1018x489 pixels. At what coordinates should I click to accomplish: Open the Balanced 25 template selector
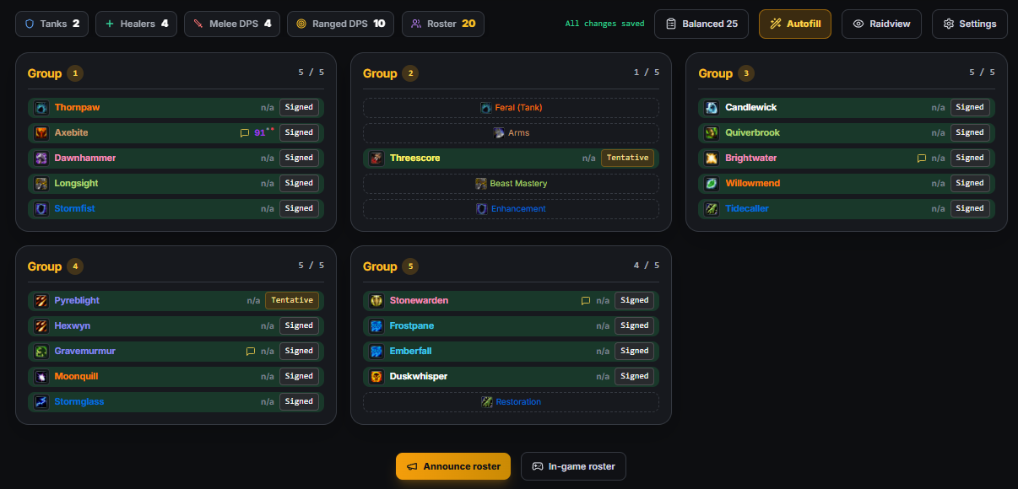click(x=702, y=24)
